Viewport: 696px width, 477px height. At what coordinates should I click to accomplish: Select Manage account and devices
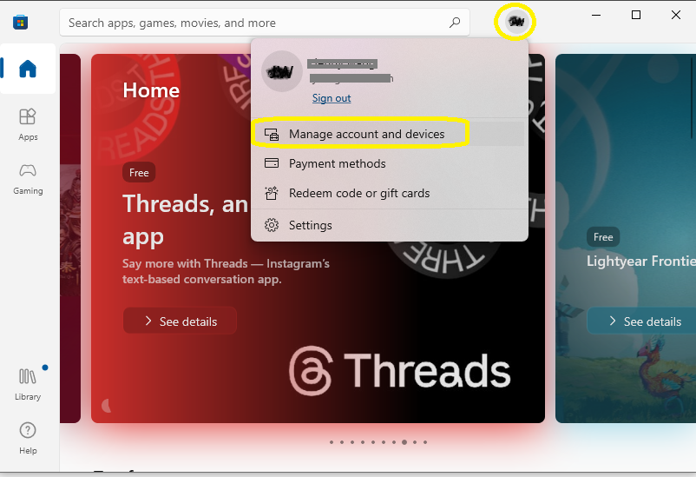(390, 134)
